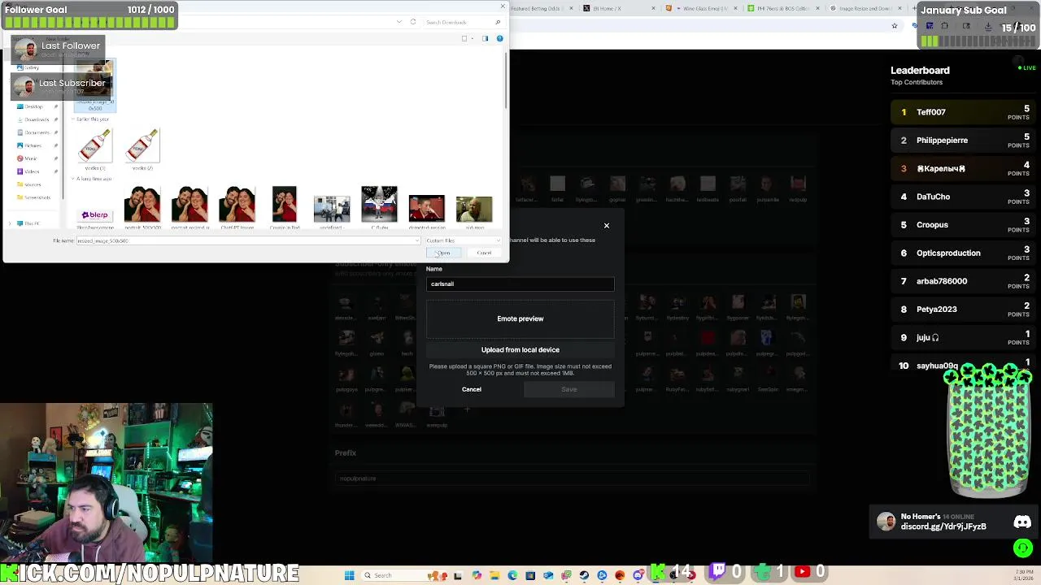Open Videos in the navigation pane
Viewport: 1041px width, 585px height.
32,171
